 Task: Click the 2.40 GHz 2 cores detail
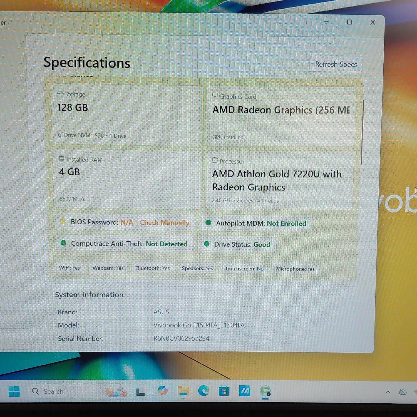tap(245, 200)
